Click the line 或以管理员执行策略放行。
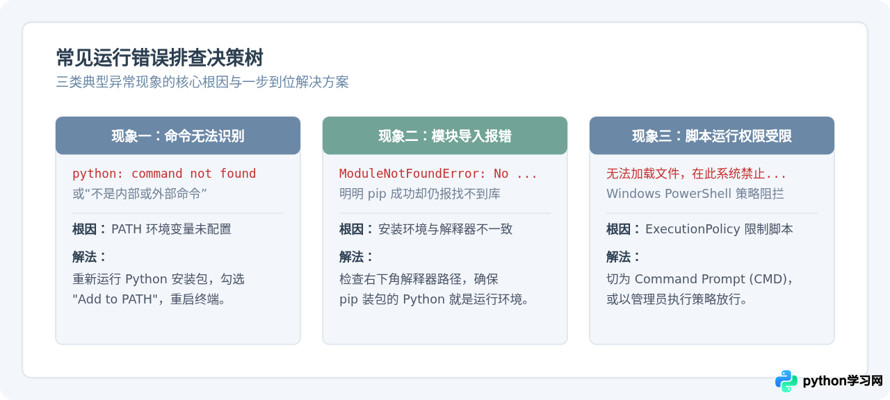 pyautogui.click(x=677, y=300)
